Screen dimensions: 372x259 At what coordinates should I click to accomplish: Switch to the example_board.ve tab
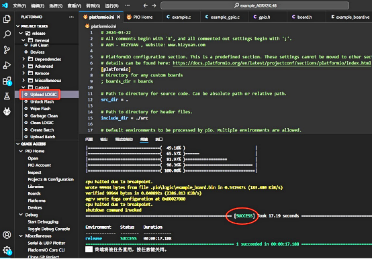tap(350, 17)
